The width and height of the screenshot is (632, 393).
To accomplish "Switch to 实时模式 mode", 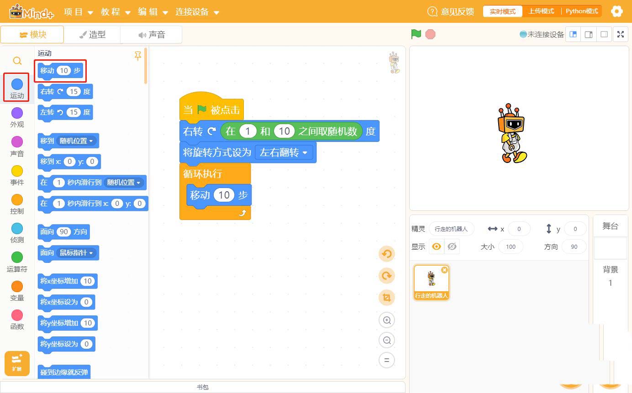I will coord(502,11).
